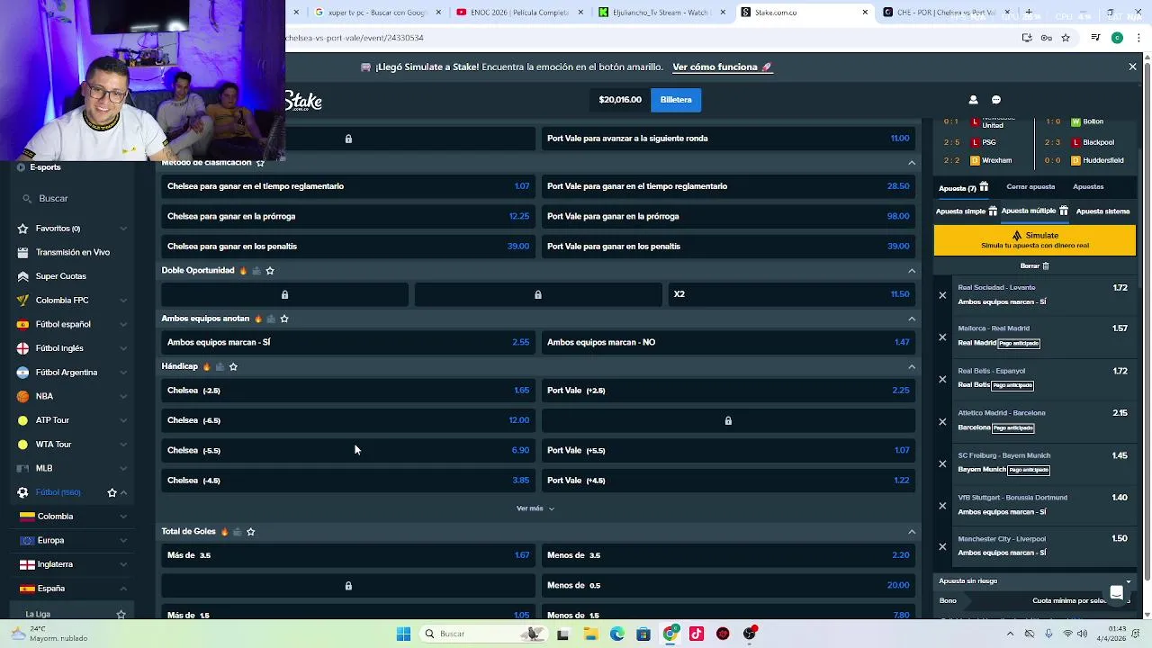Switch to Apuestas tab
Viewport: 1152px width, 648px height.
(1088, 187)
